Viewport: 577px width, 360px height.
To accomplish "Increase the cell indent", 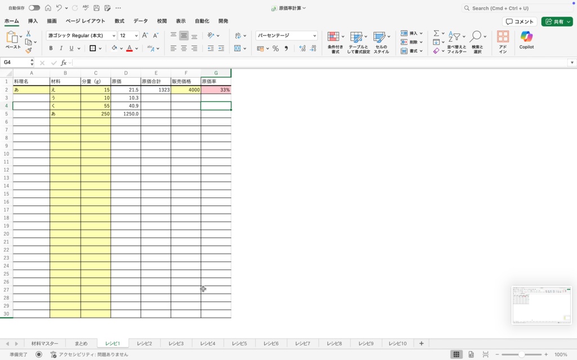I will coord(221,48).
